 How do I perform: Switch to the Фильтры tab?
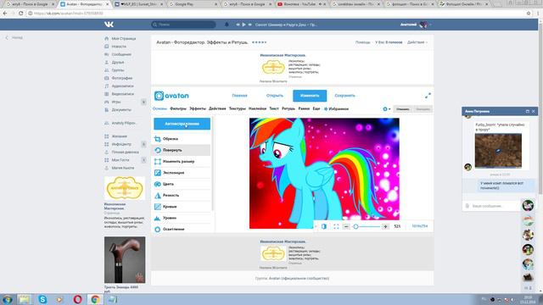pos(178,108)
